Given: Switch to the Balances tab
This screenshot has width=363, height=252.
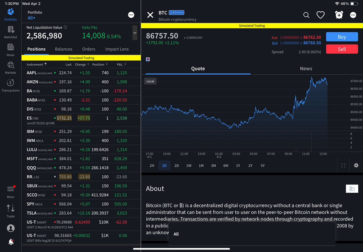Looking at the screenshot, I should (x=63, y=49).
